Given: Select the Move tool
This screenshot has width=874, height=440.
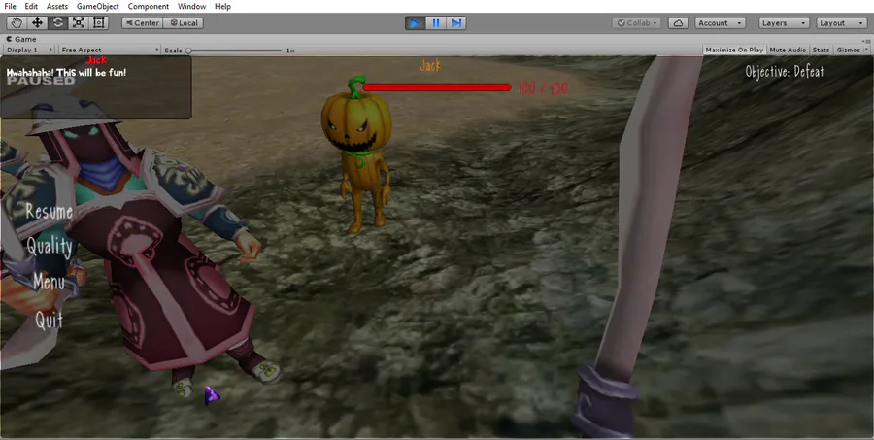Looking at the screenshot, I should (37, 23).
